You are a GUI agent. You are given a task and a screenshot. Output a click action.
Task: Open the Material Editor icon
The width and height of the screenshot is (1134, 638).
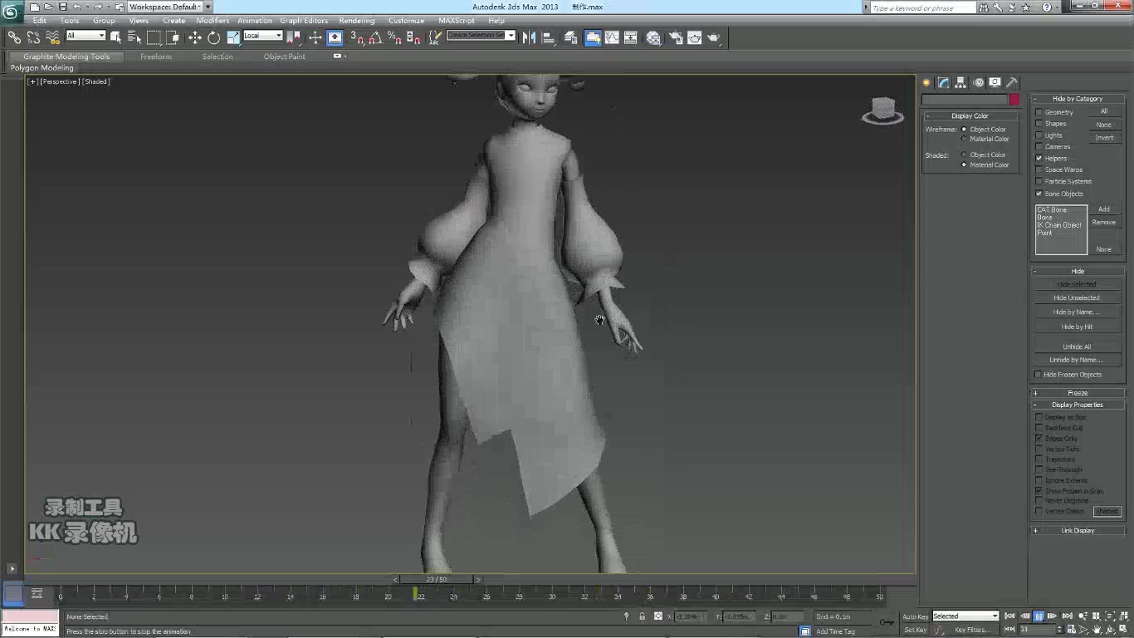click(x=653, y=37)
